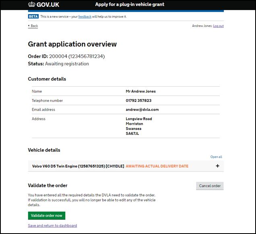Image resolution: width=256 pixels, height=234 pixels.
Task: Open the GOV.UK homepage text link
Action: click(x=47, y=4)
